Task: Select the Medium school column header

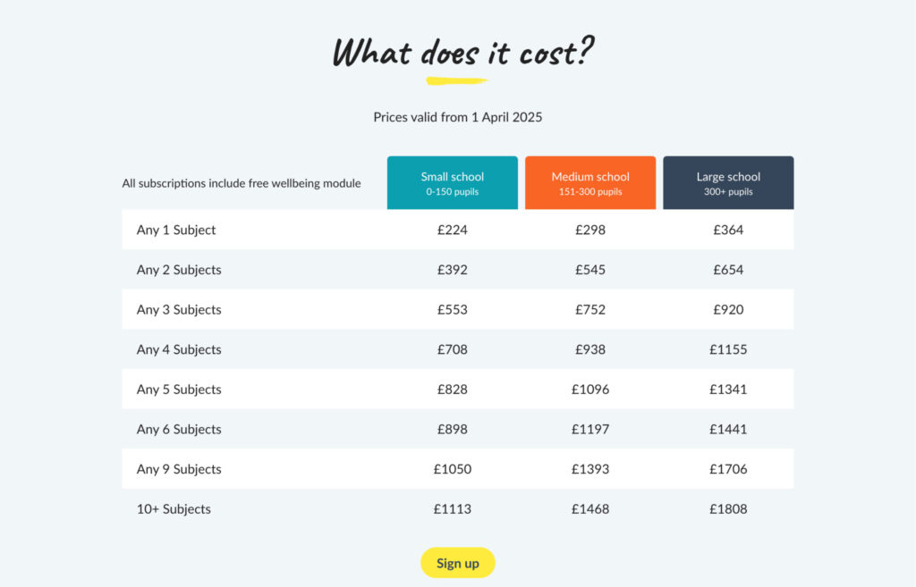Action: [590, 182]
